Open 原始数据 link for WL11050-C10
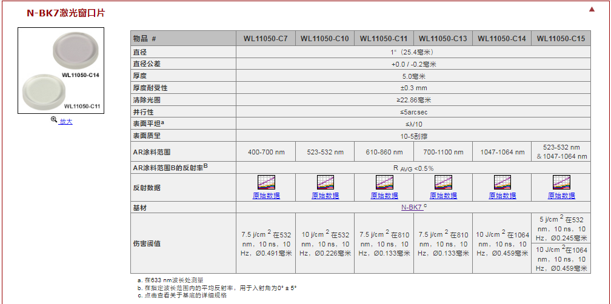This screenshot has height=304, width=611. point(325,196)
